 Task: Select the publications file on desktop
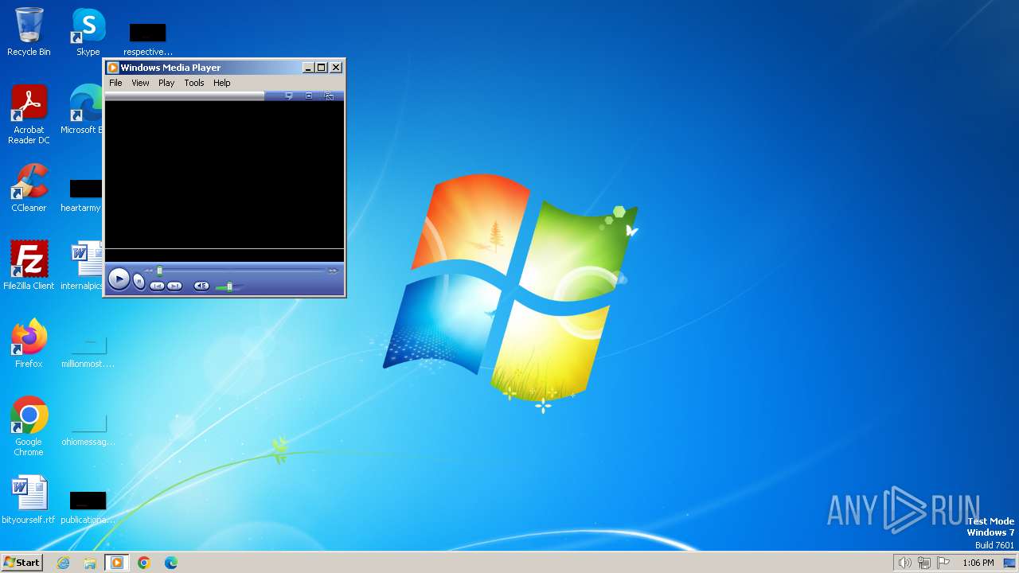88,506
